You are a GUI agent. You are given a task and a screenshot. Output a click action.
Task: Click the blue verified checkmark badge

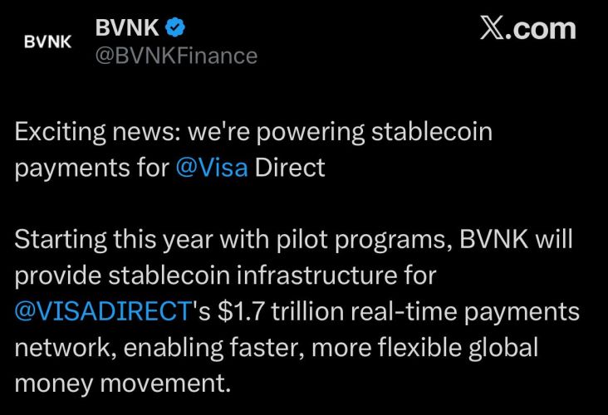click(x=173, y=27)
